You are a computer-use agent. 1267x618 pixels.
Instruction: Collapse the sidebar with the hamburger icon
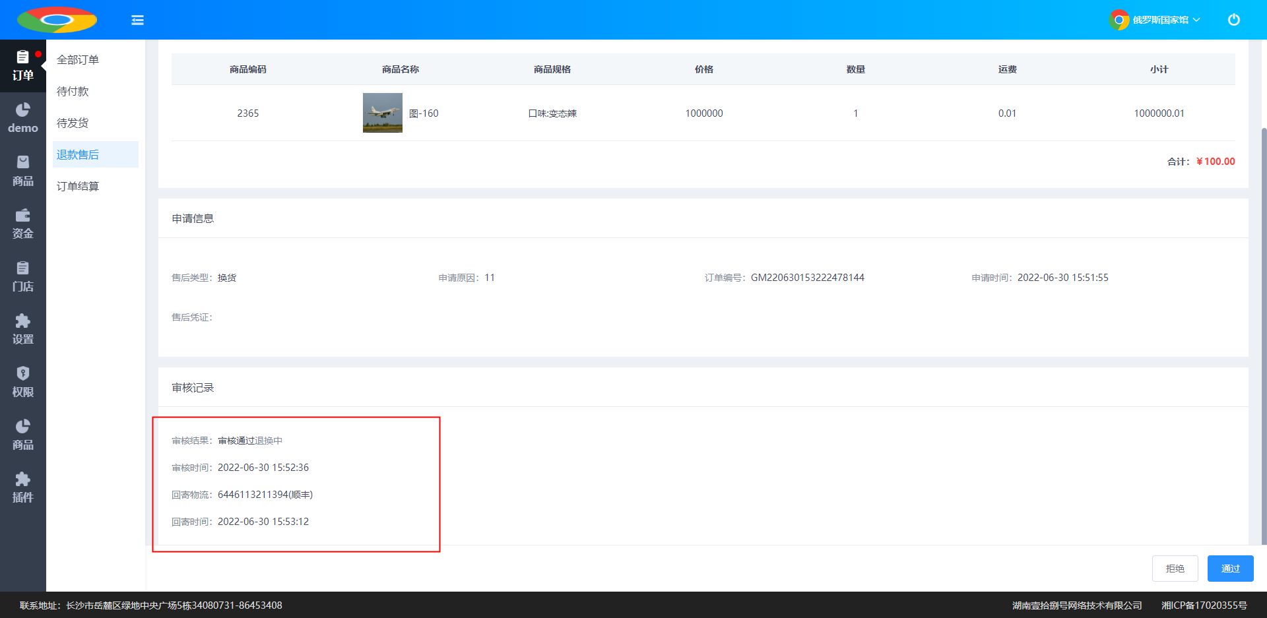click(137, 20)
